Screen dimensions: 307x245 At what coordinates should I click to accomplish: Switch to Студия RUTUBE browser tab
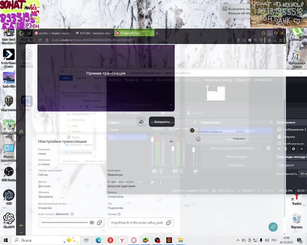[x=134, y=33]
